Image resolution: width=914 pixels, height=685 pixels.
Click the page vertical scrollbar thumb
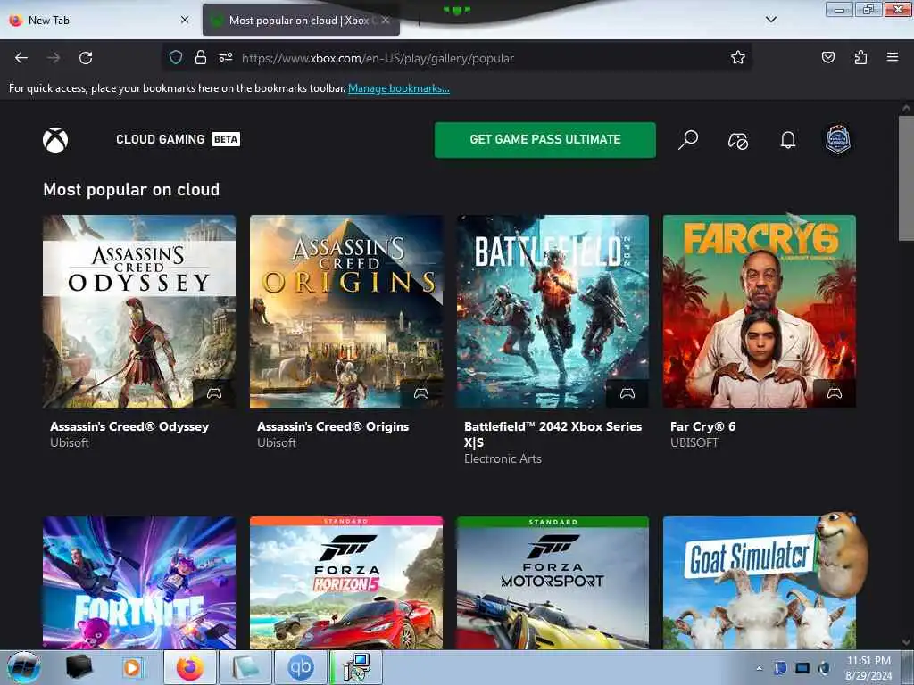[x=905, y=177]
